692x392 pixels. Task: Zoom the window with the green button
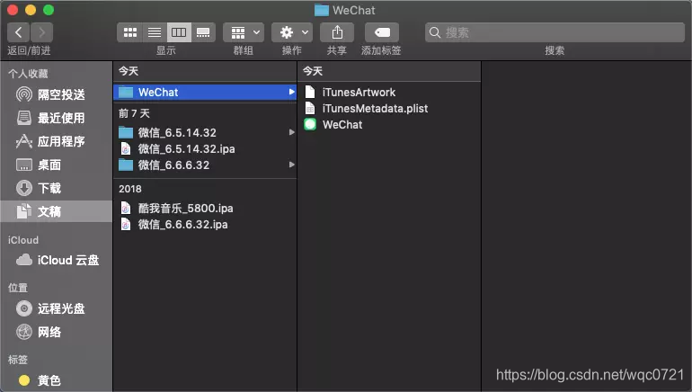tap(49, 10)
